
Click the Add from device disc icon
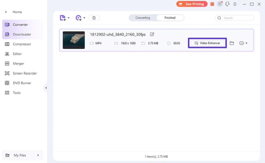(79, 18)
